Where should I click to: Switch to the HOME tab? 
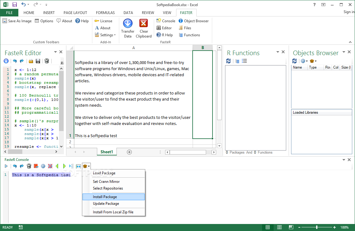click(x=29, y=12)
